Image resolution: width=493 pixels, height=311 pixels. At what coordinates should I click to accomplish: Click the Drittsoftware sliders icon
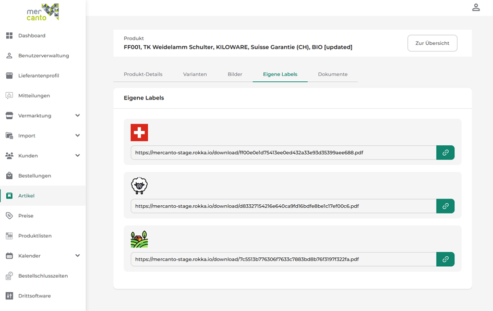click(x=9, y=296)
